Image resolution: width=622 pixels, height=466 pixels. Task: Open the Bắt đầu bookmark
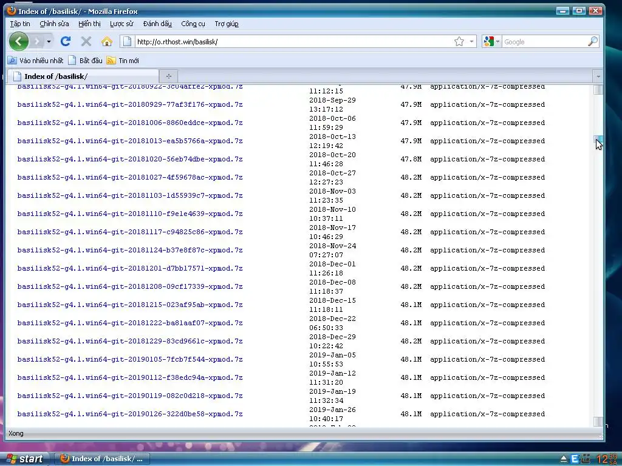[85, 61]
